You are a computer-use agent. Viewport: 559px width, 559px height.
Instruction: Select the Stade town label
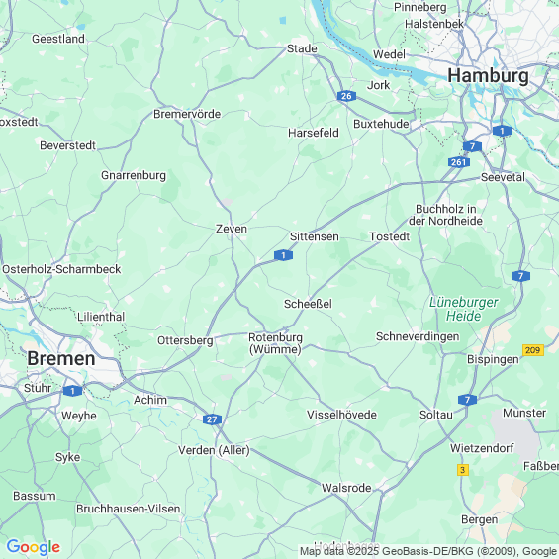point(302,48)
